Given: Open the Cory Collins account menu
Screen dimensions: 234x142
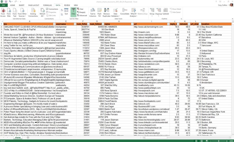Looking at the screenshot, I should pos(224,5).
